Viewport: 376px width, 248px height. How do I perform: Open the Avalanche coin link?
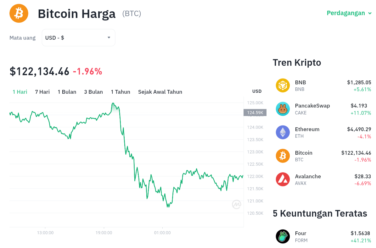point(308,176)
